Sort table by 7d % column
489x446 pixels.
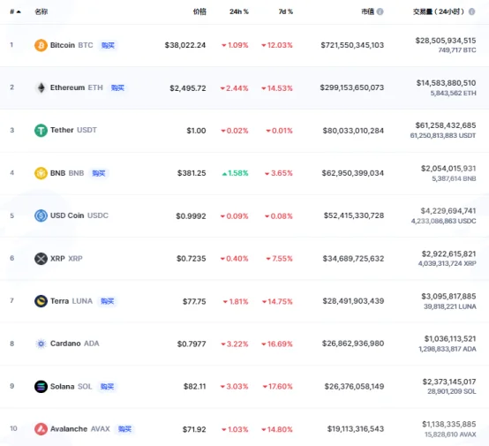286,11
